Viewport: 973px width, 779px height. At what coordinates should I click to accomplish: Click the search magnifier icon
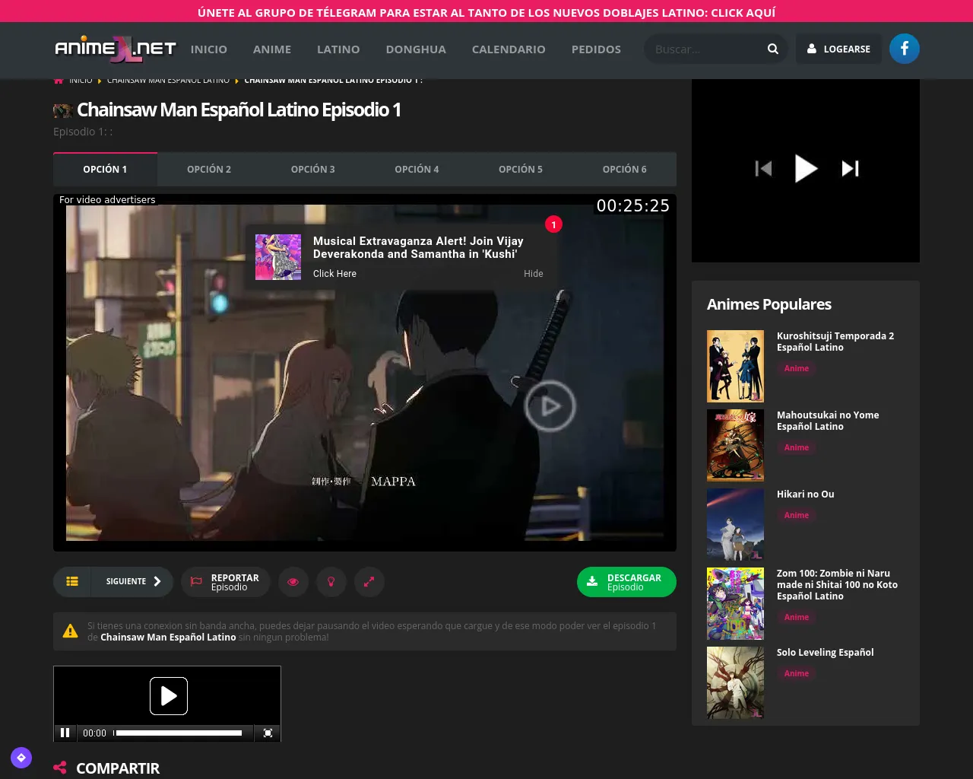[772, 49]
